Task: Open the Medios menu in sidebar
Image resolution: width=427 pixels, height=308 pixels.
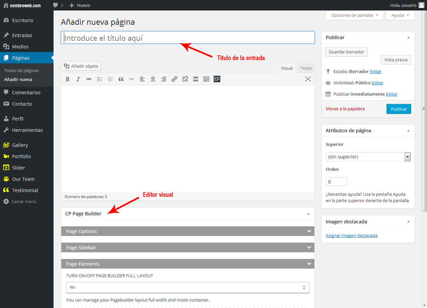Action: (20, 46)
